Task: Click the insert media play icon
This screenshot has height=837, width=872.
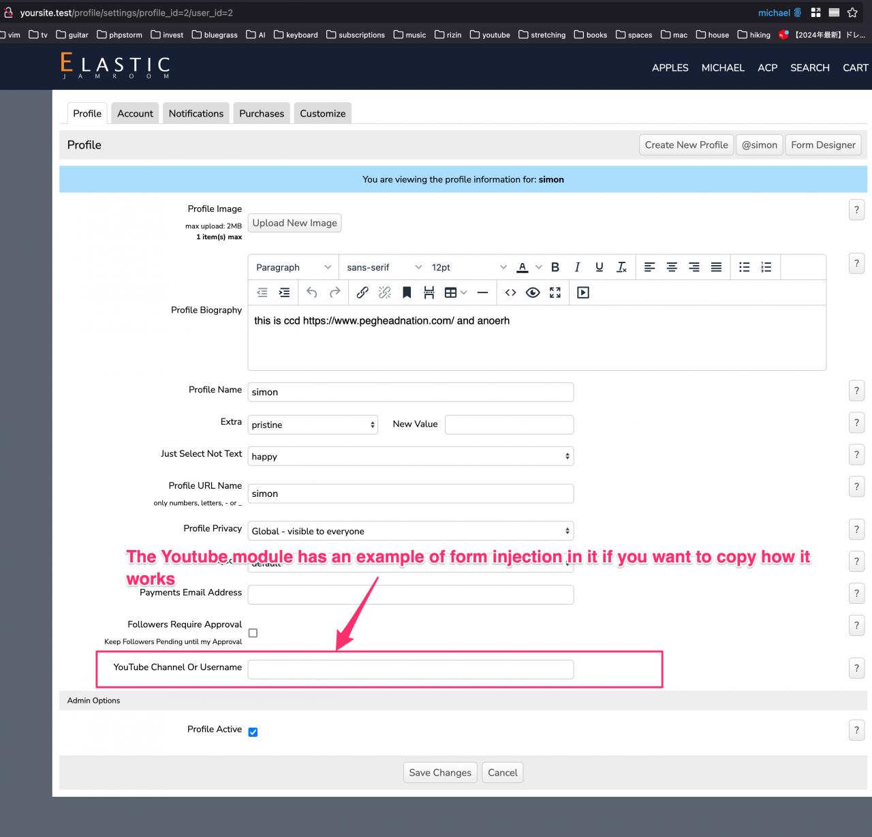Action: pos(583,292)
